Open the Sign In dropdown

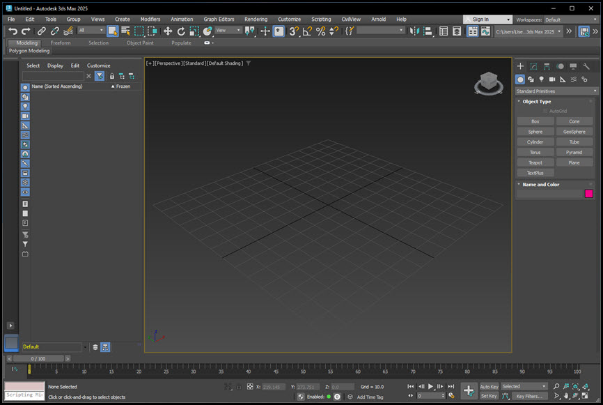[x=487, y=20]
